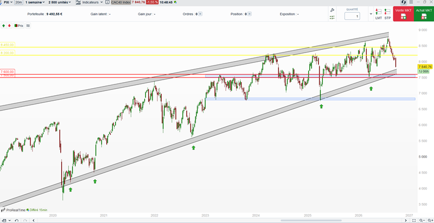Open the Indicateurs menu
This screenshot has height=223, width=434.
click(x=90, y=2)
